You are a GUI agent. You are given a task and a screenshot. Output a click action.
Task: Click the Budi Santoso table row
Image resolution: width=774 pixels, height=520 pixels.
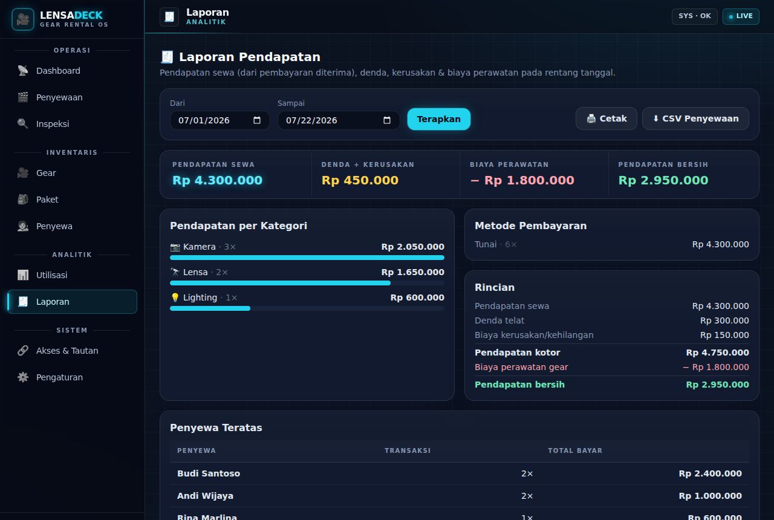(x=460, y=473)
